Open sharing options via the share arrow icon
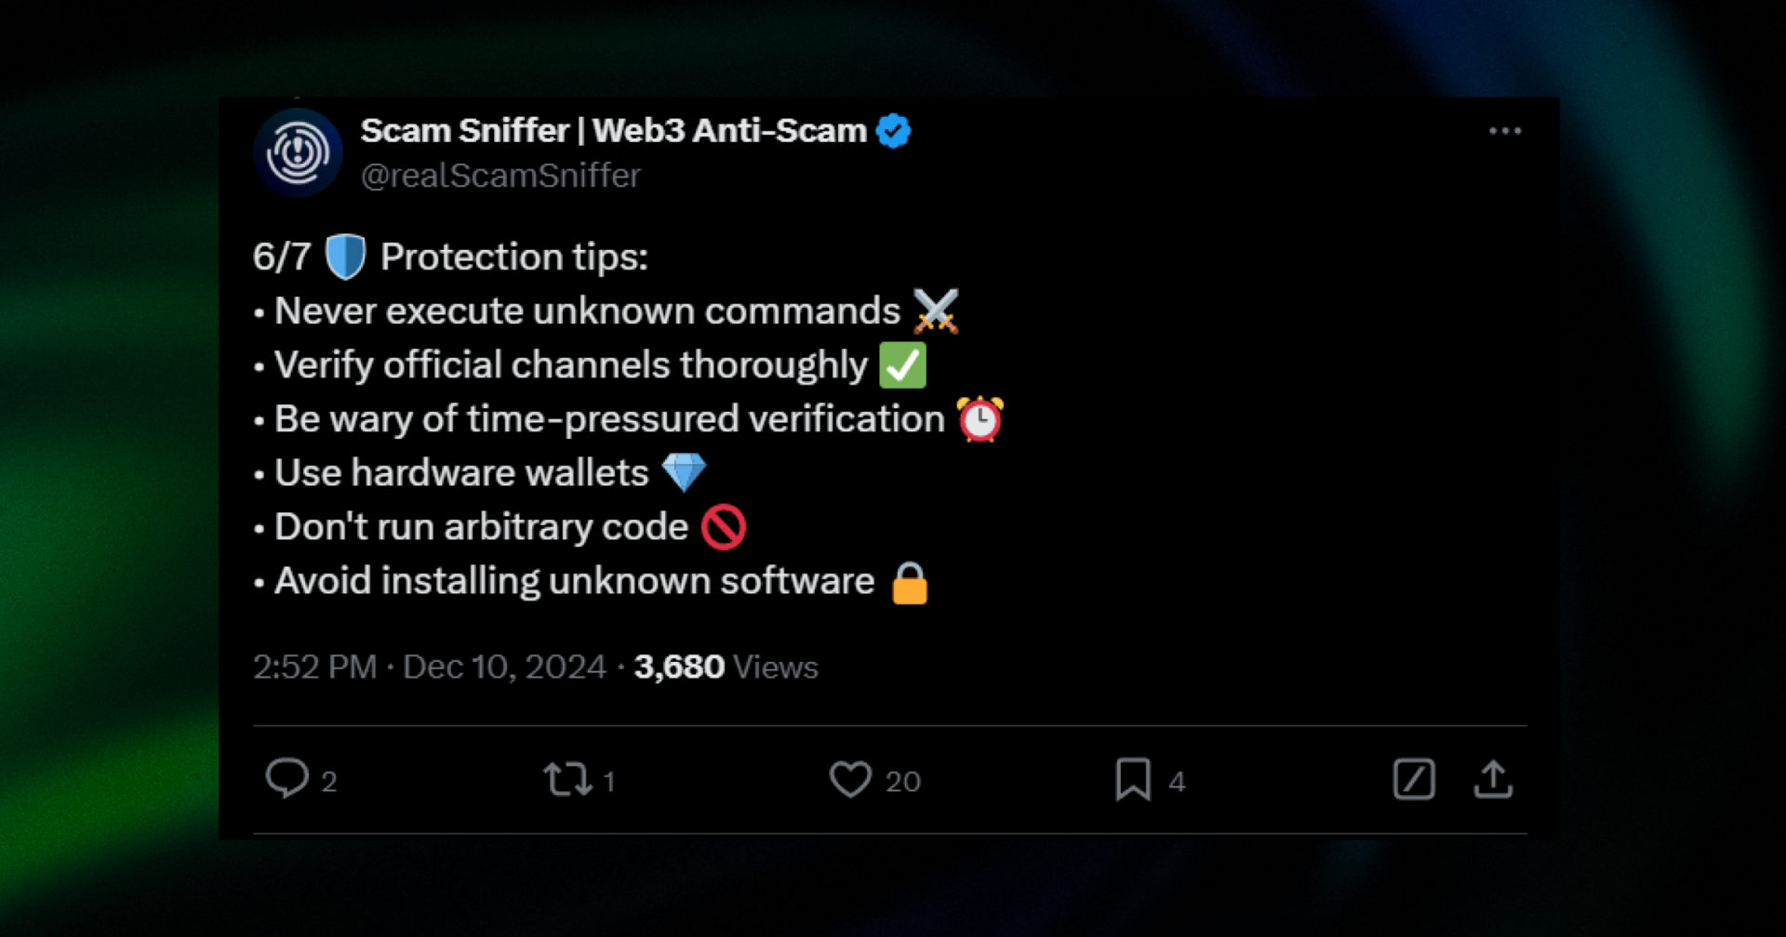The height and width of the screenshot is (937, 1786). pyautogui.click(x=1494, y=779)
